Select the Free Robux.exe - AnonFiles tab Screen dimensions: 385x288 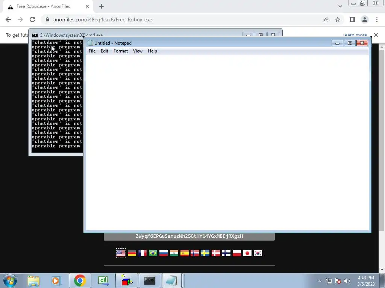pyautogui.click(x=48, y=7)
